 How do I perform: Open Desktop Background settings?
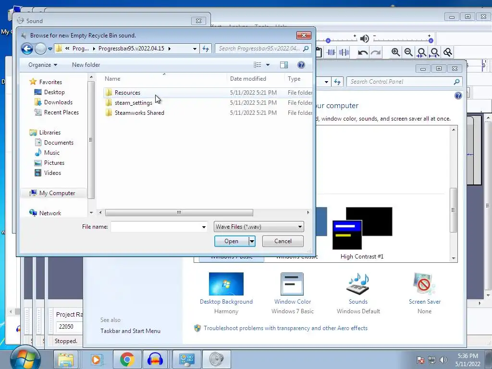coord(226,293)
